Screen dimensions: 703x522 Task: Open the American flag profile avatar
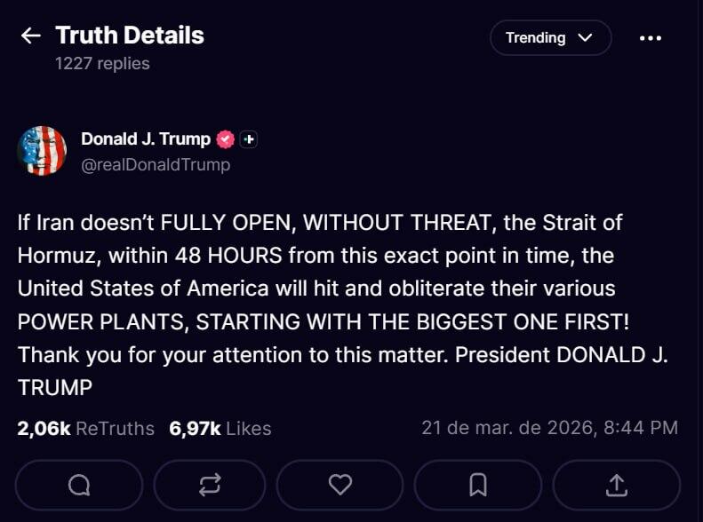click(x=42, y=150)
